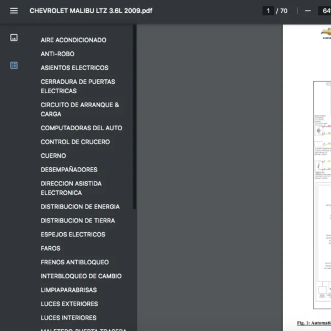Switch to page thumbnails view icon
331x331 pixels.
14,38
